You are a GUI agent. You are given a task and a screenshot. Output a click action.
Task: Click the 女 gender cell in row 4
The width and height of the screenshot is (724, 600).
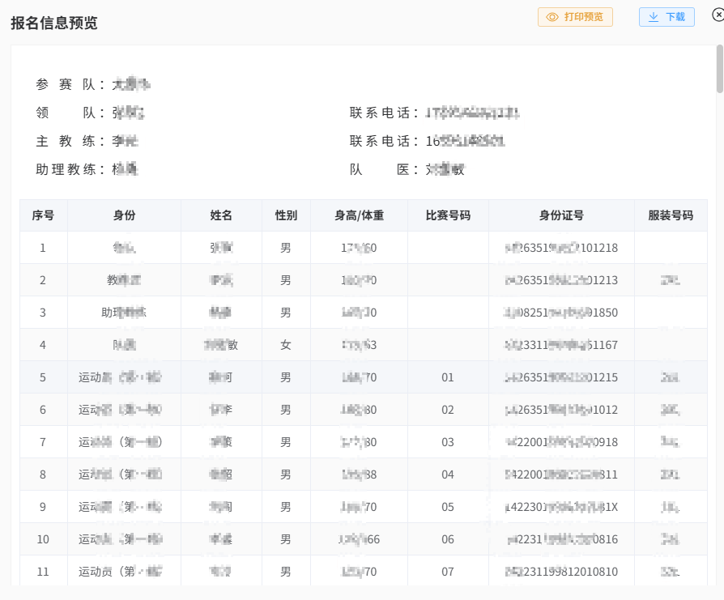tap(286, 345)
